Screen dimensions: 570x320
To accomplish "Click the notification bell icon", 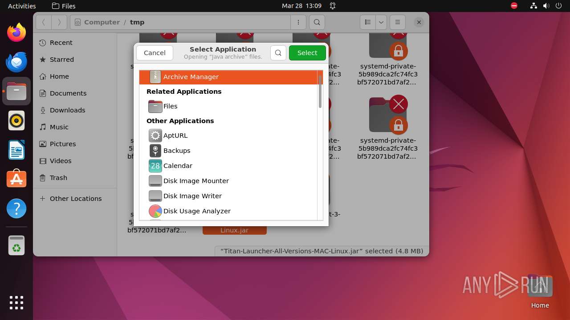I will [333, 6].
